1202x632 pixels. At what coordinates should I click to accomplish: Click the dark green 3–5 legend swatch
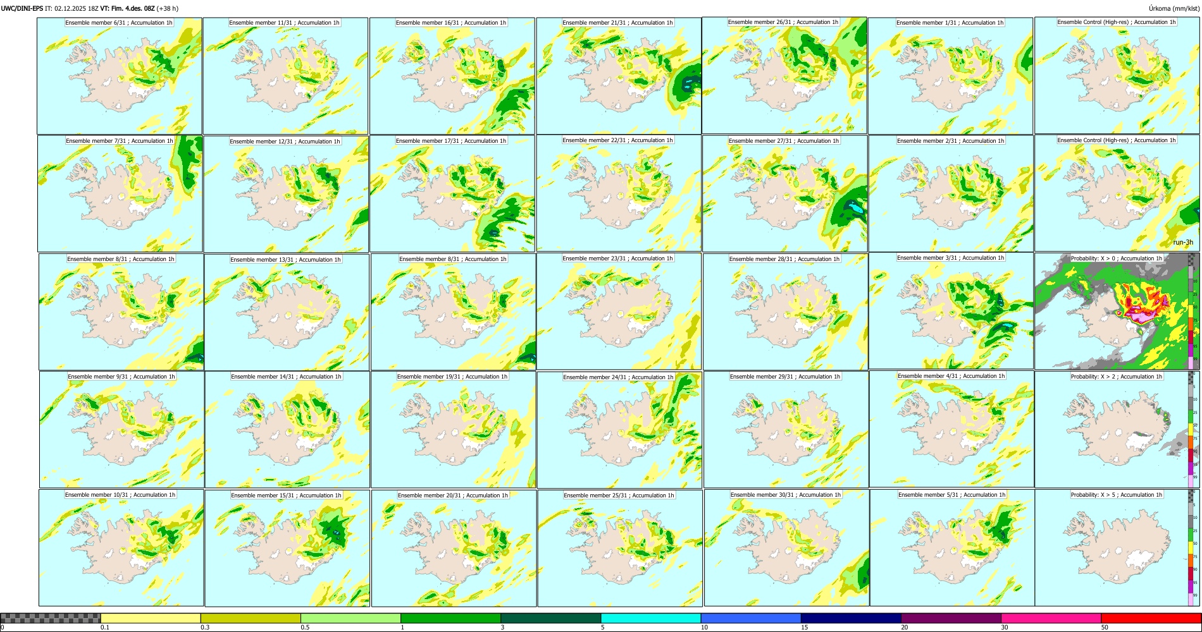550,618
